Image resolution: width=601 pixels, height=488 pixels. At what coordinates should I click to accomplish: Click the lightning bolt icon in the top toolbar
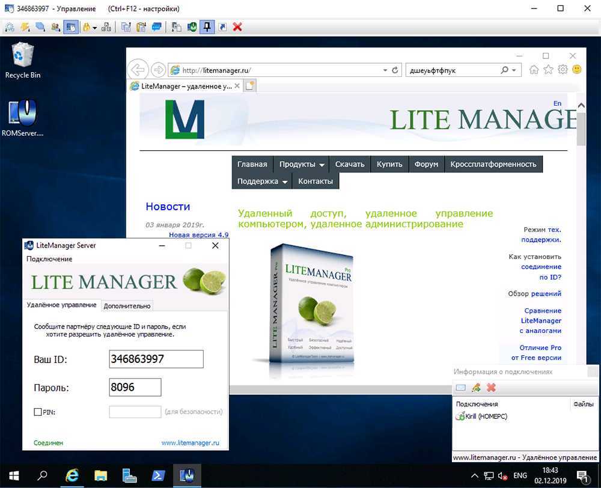pyautogui.click(x=25, y=27)
